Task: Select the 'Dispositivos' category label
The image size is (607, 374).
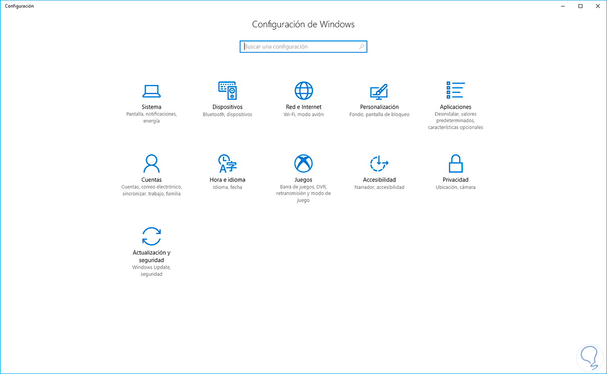Action: tap(228, 107)
